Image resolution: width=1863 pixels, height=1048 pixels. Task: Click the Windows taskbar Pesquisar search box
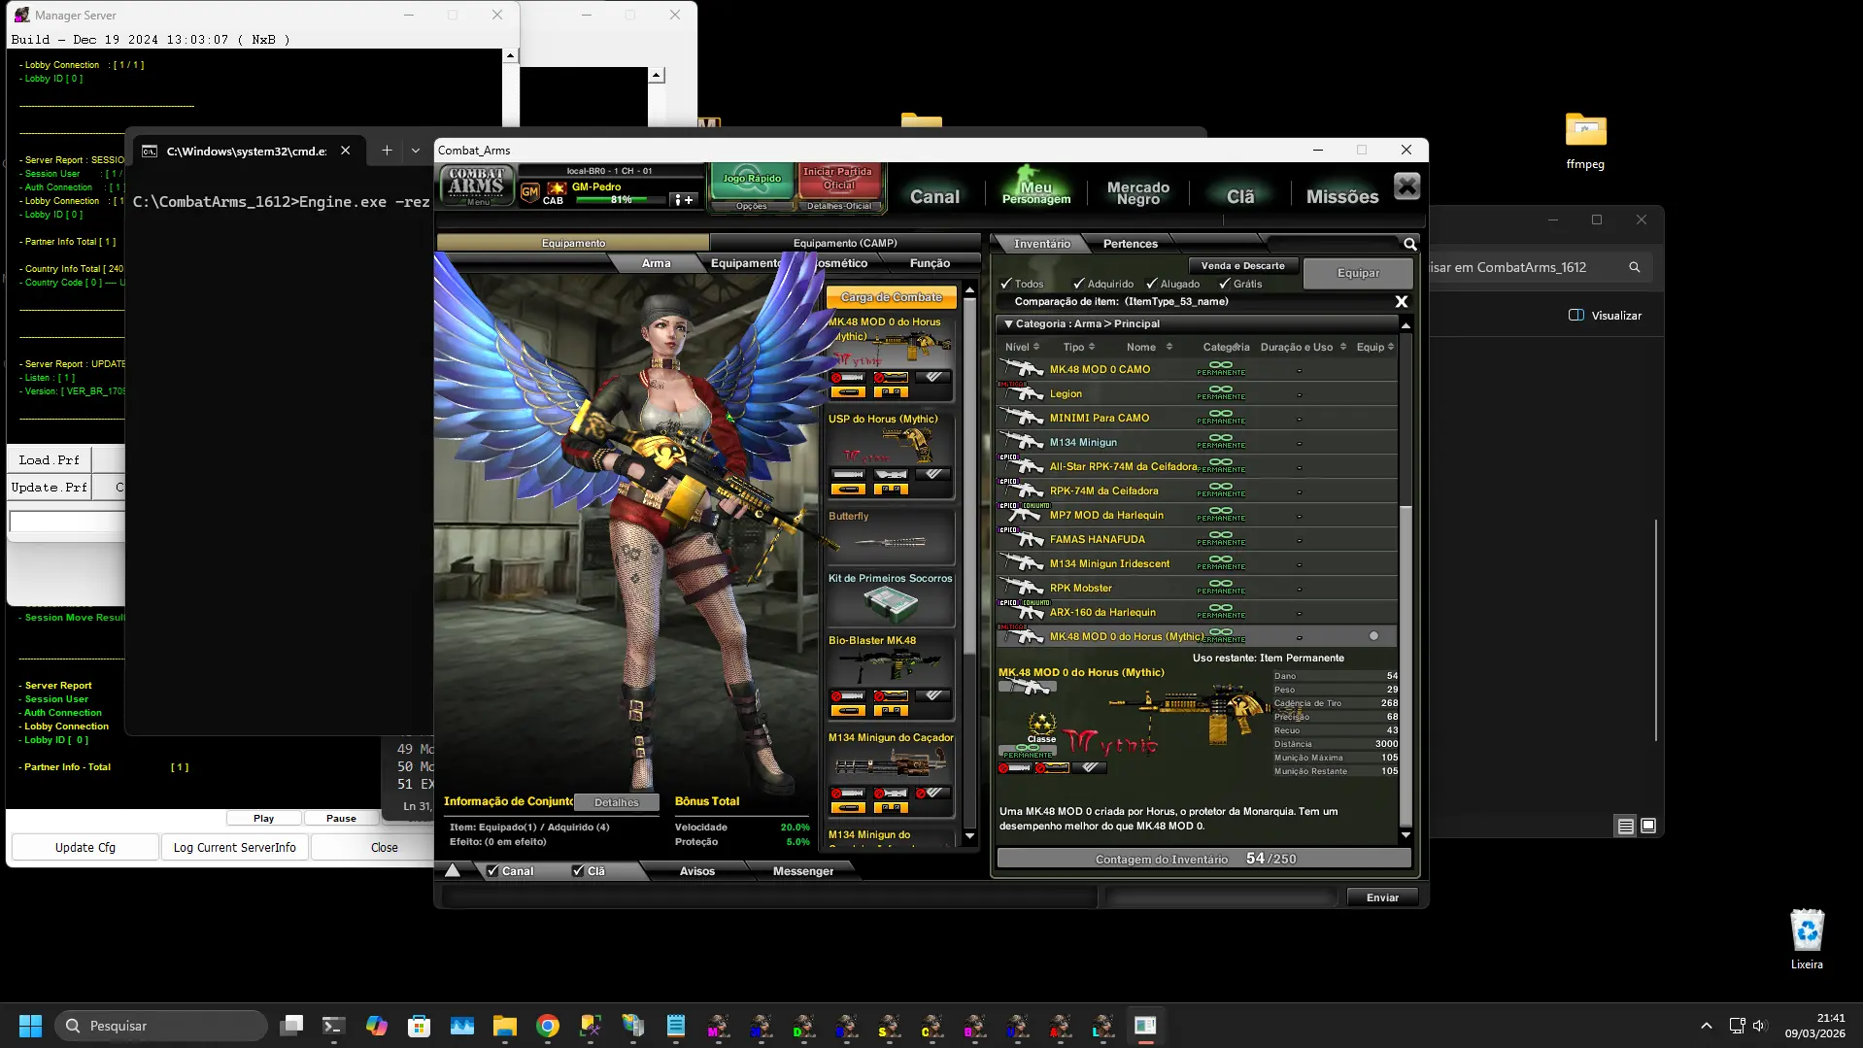(x=160, y=1026)
